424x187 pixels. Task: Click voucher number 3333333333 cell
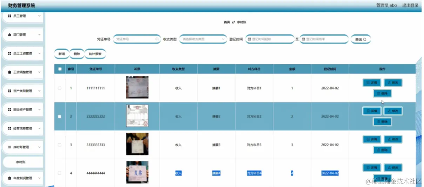point(95,145)
